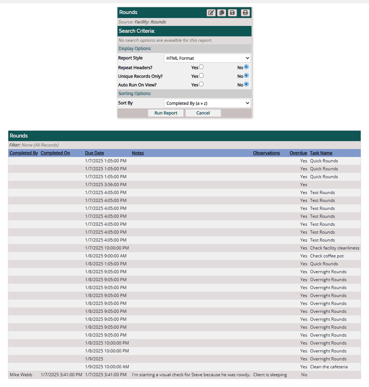Select Yes for Auto Run On View
Image resolution: width=369 pixels, height=387 pixels.
(201, 84)
